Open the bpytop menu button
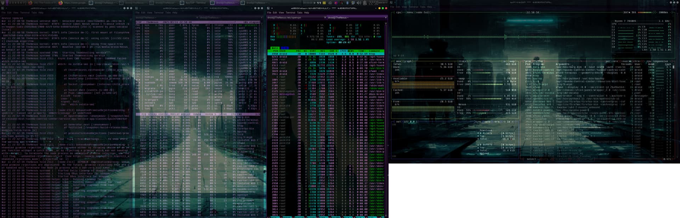 pyautogui.click(x=410, y=12)
